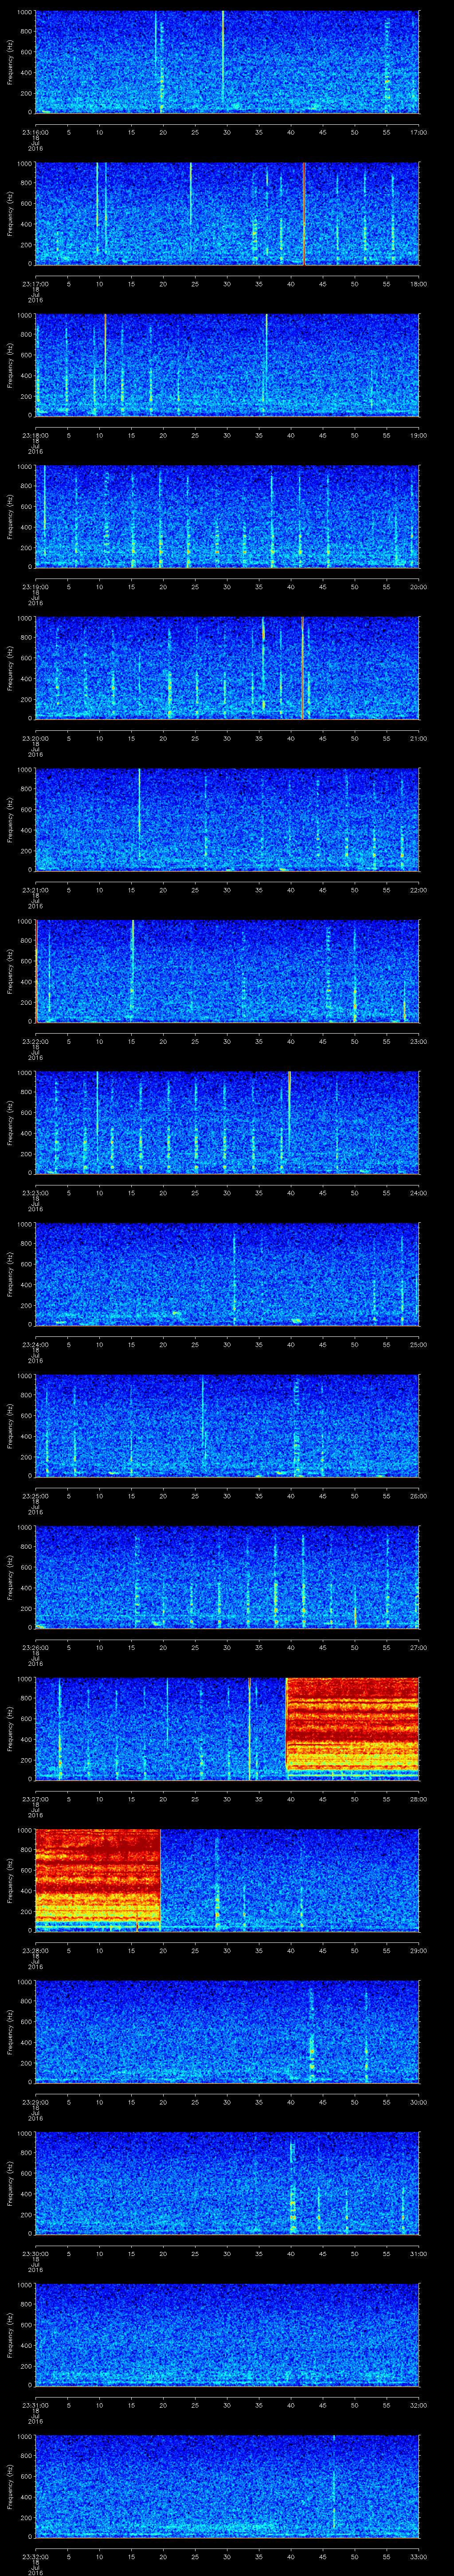Screen dimensions: 454x2576
Task: Click the 21:00 end time label
Action: [418, 738]
